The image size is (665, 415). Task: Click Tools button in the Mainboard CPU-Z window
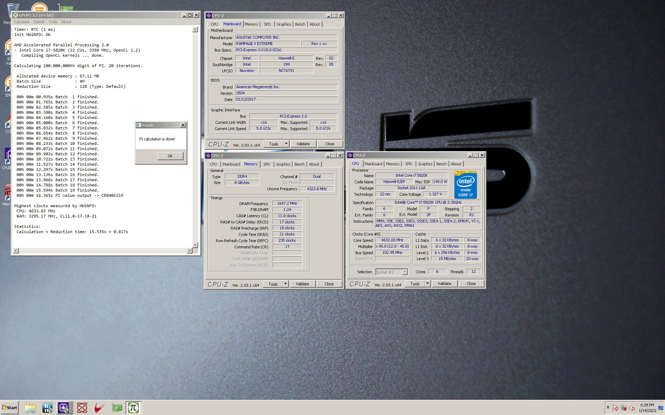pyautogui.click(x=274, y=144)
